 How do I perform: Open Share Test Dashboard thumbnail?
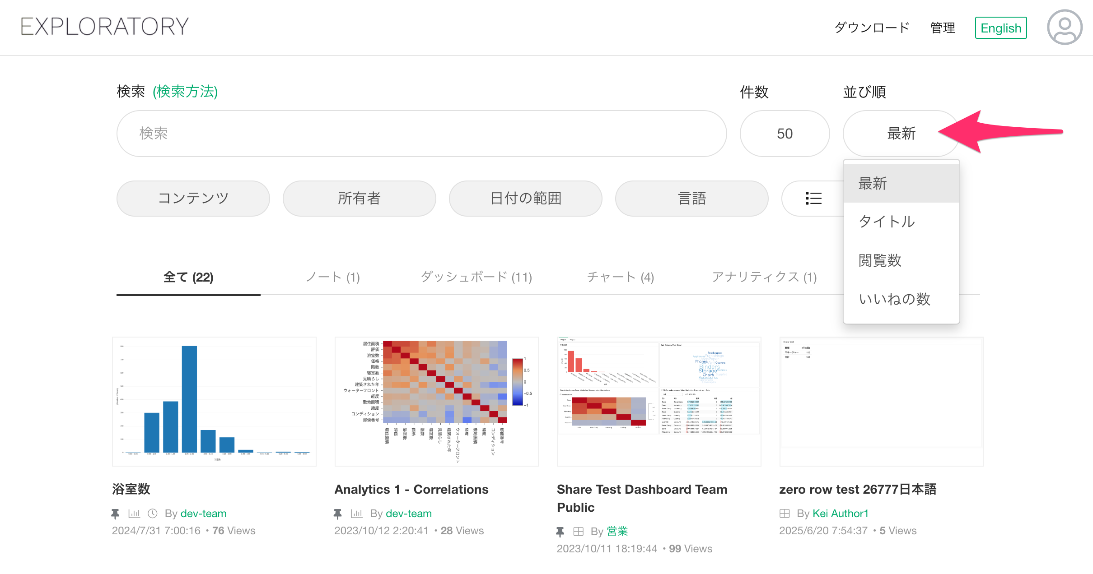(x=659, y=402)
